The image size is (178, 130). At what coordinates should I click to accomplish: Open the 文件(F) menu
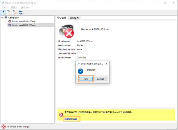[5, 7]
